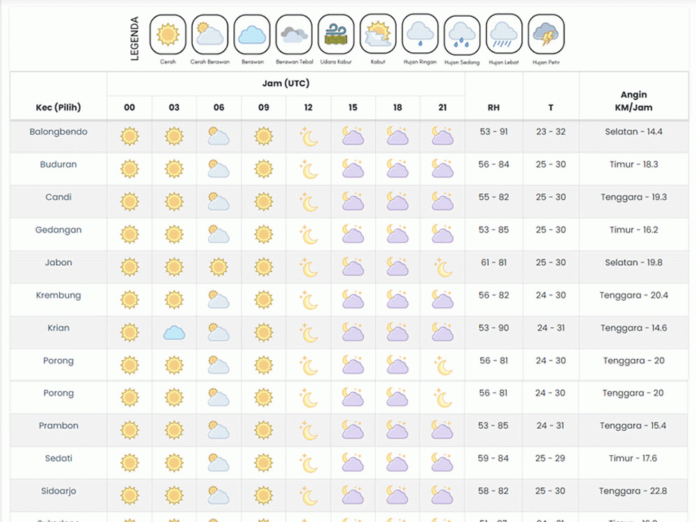Click the "Berawan Tebal" thick cloud legend icon

coord(294,33)
